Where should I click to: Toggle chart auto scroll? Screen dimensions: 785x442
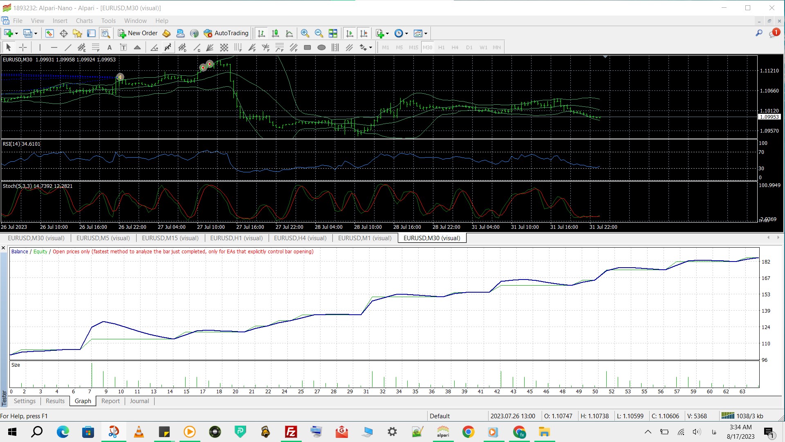(x=350, y=33)
